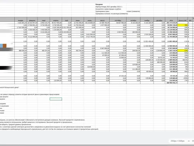Select the 1 677 000,00 cell in август

pyautogui.click(x=102, y=25)
